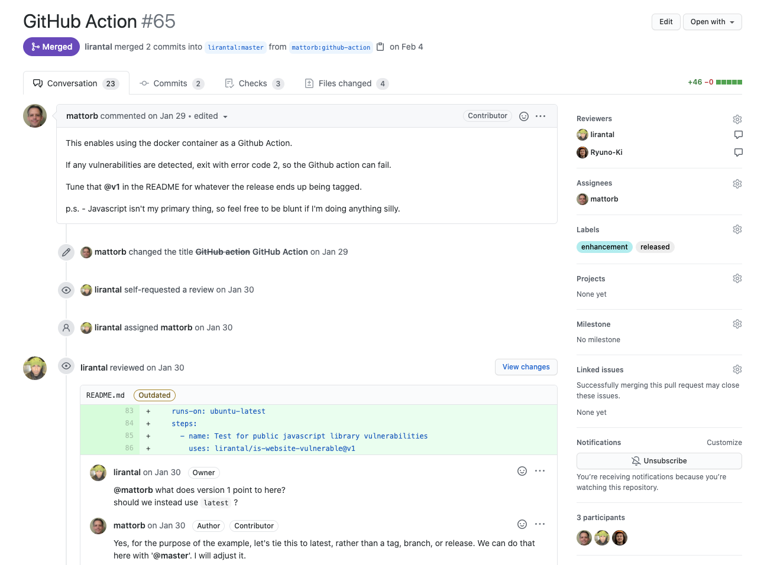This screenshot has height=565, width=764.
Task: Open options menu on lirantal's Jan 30 comment
Action: tap(540, 471)
